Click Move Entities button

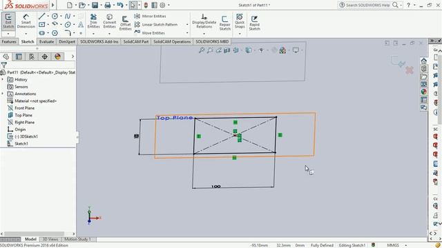[x=149, y=33]
